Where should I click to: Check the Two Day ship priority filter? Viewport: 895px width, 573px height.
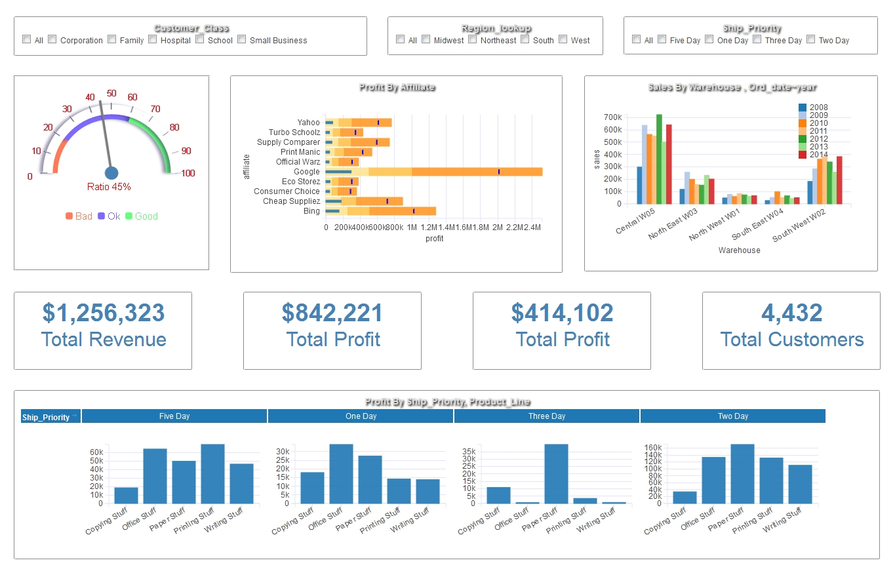[x=812, y=39]
